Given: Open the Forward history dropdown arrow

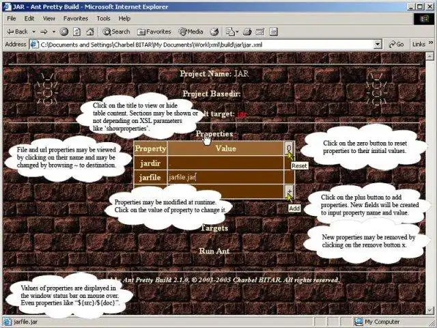Looking at the screenshot, I should click(x=53, y=32).
